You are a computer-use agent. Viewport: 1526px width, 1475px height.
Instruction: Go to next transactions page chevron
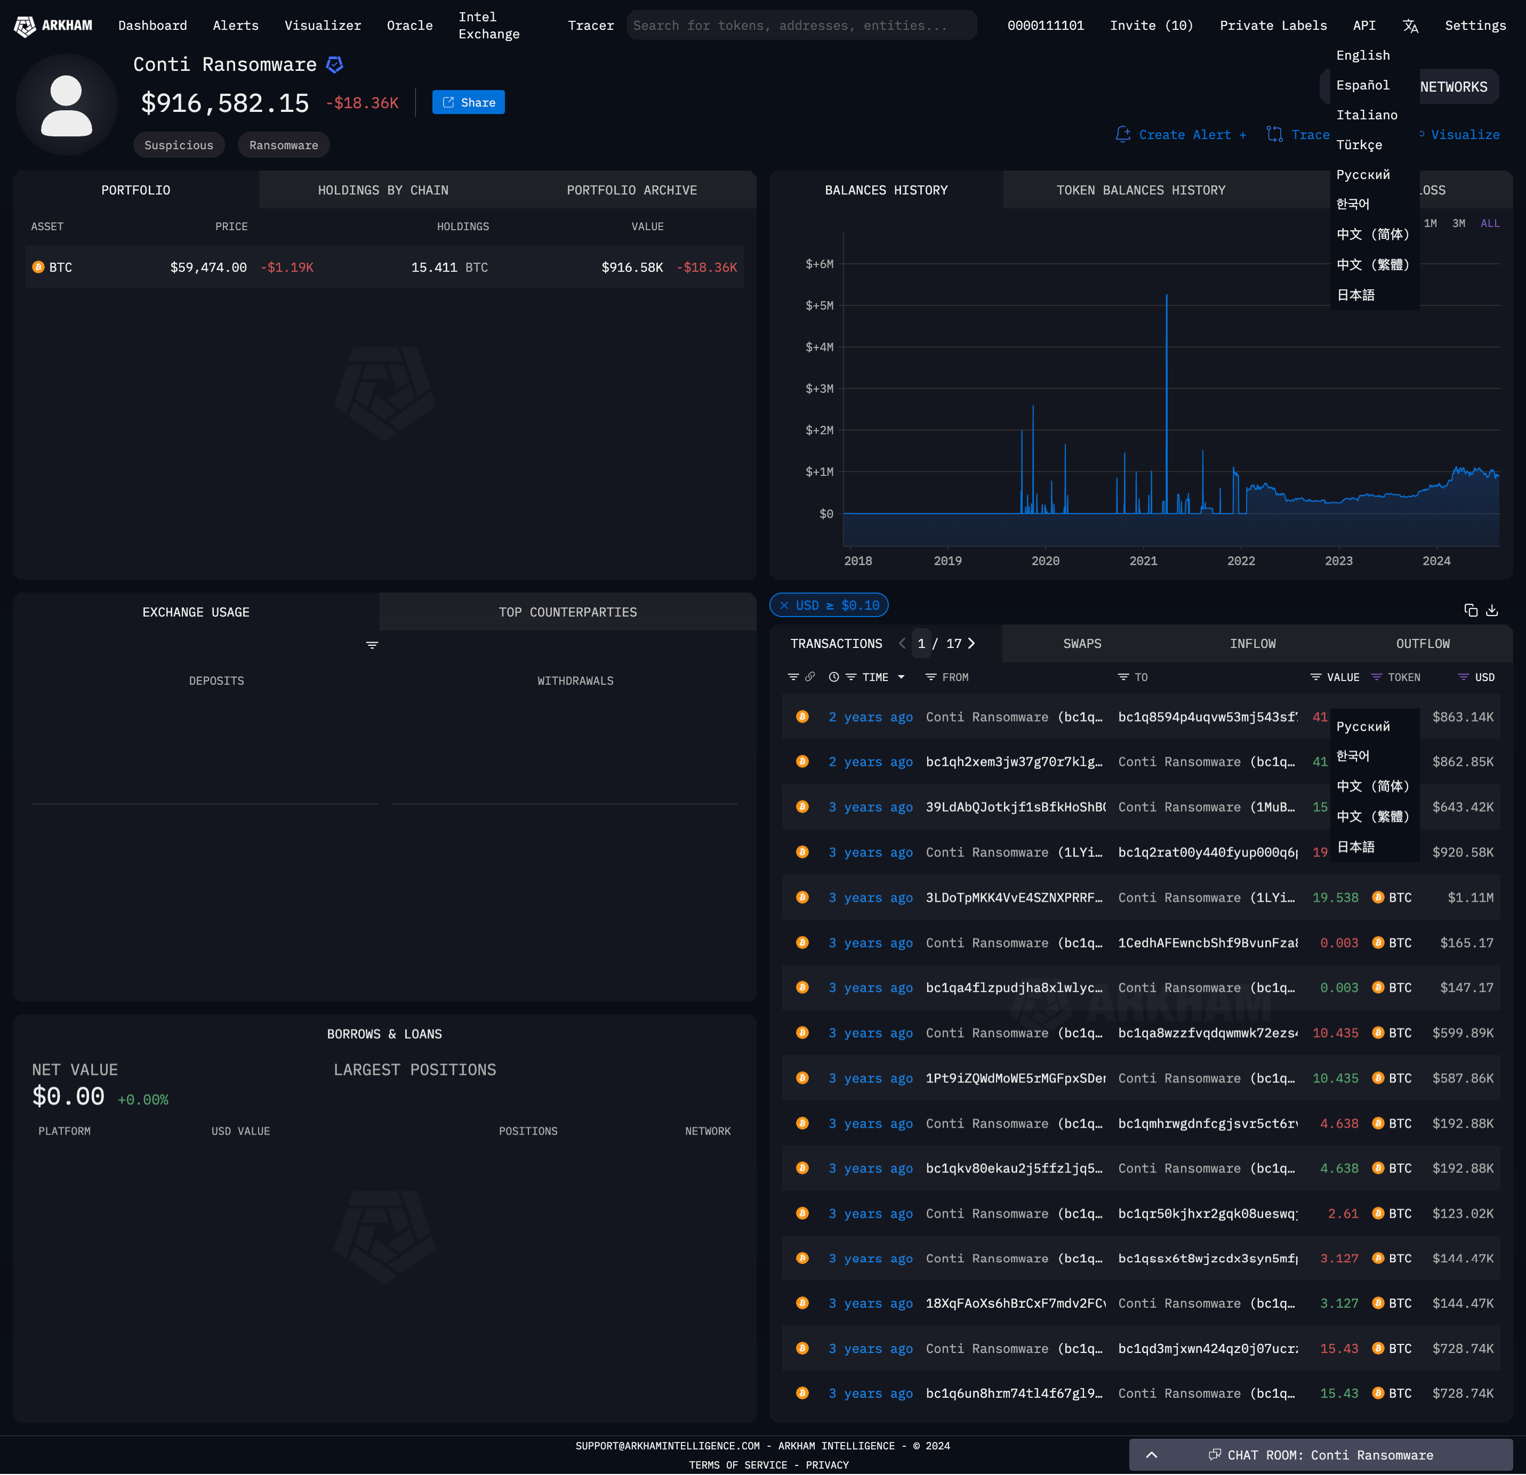[x=971, y=643]
